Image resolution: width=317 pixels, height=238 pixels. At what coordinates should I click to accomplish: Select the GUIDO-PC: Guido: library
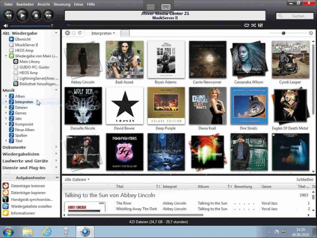(35, 67)
